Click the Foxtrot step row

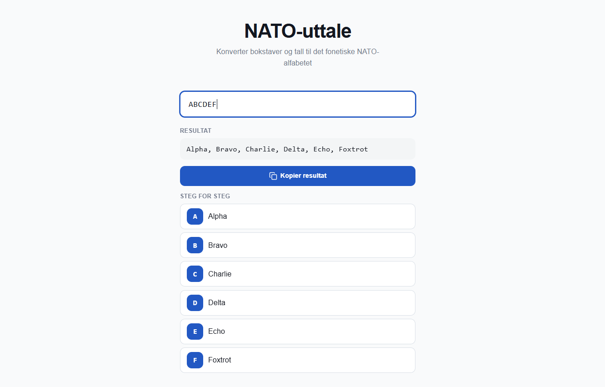[x=298, y=360]
